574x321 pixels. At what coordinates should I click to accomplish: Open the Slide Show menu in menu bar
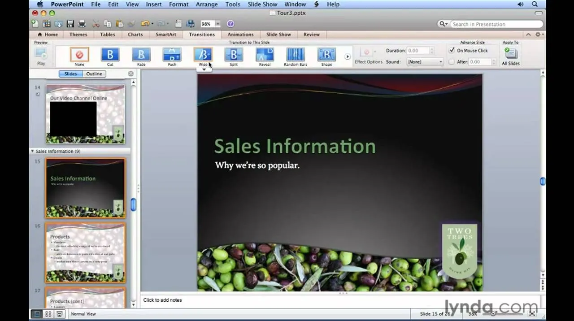(x=262, y=4)
